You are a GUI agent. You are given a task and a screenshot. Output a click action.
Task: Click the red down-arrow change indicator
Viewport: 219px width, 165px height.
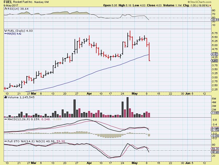[x=210, y=5]
